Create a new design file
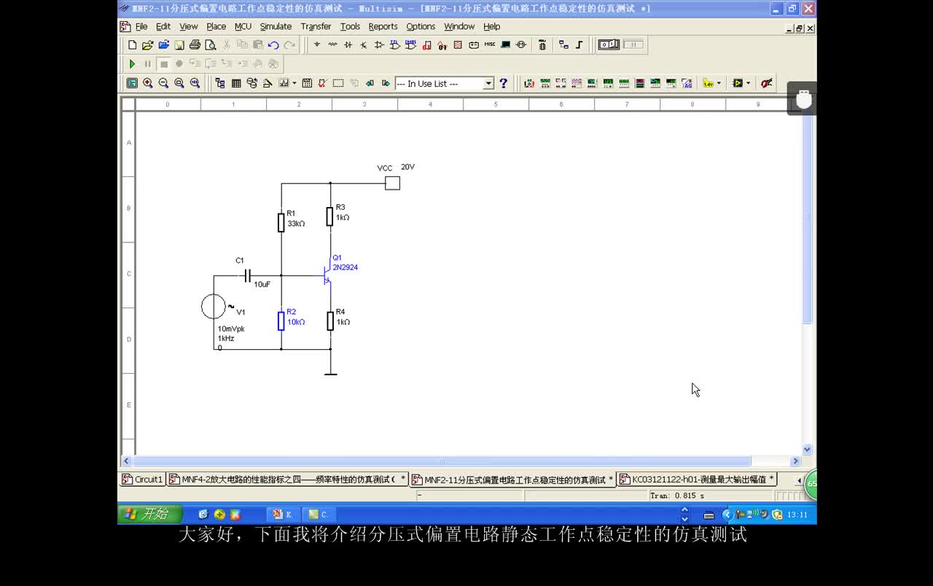Viewport: 933px width, 586px height. [x=132, y=45]
